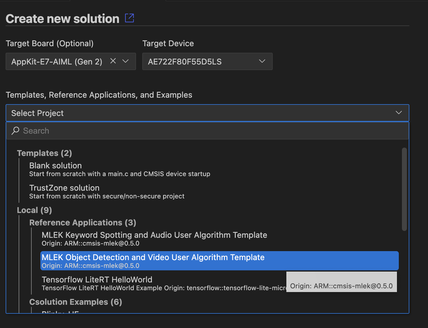Click Templates, Reference Applications, and Examples label

coord(99,95)
